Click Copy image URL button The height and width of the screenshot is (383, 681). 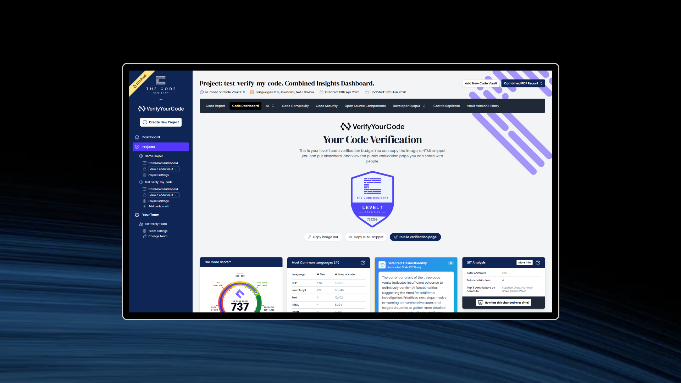[323, 237]
